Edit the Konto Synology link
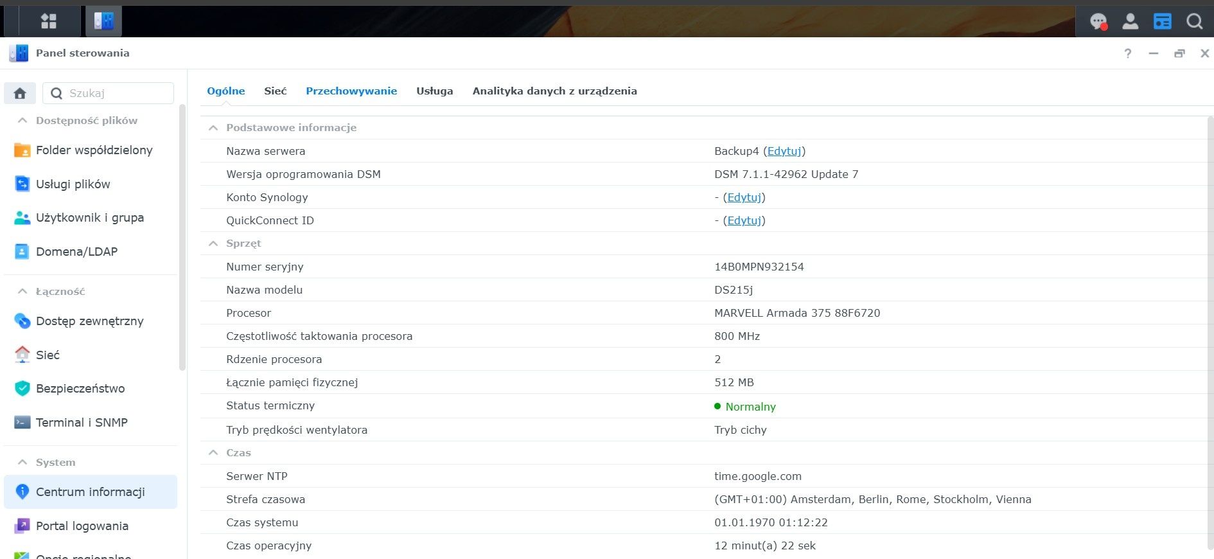Viewport: 1214px width, 559px height. [x=744, y=197]
